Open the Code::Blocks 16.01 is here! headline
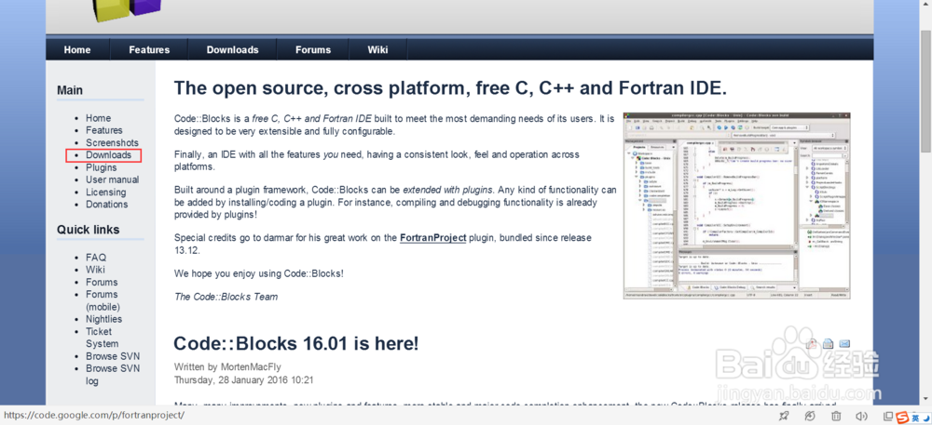The height and width of the screenshot is (425, 932). 296,343
